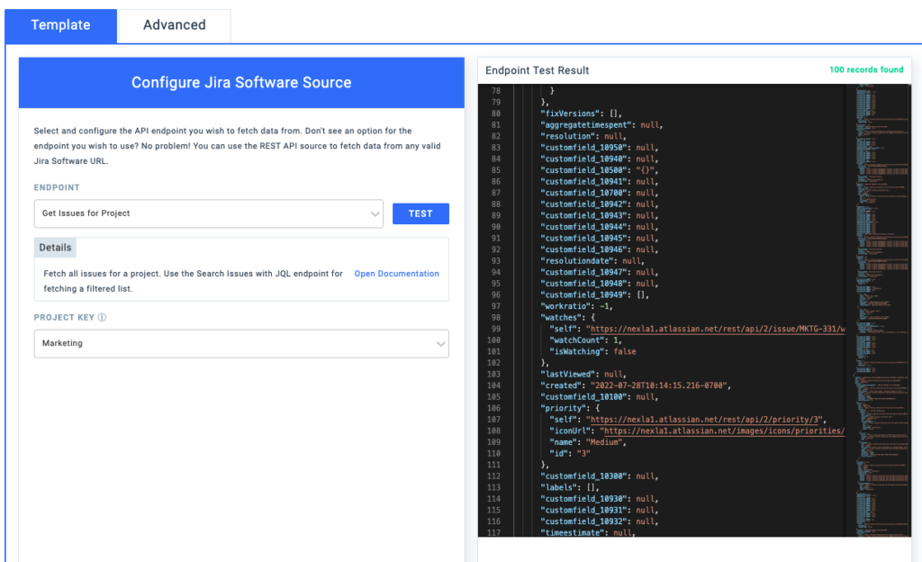Open the Endpoint dropdown Get Issues for Project
Image resolution: width=922 pixels, height=562 pixels.
tap(209, 213)
